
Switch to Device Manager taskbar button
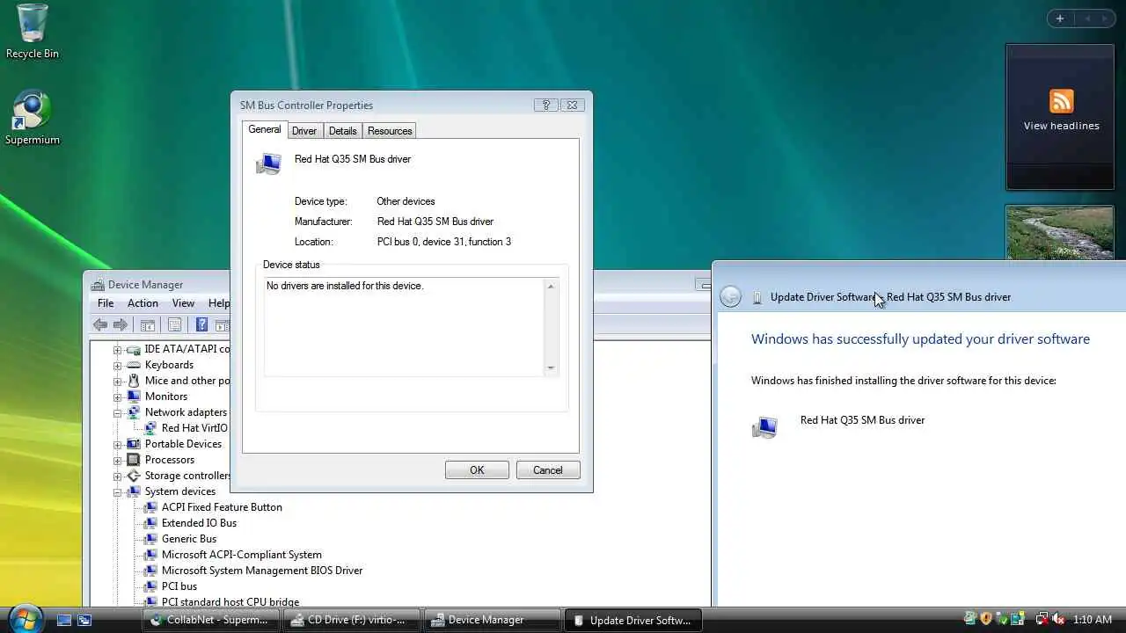(491, 620)
